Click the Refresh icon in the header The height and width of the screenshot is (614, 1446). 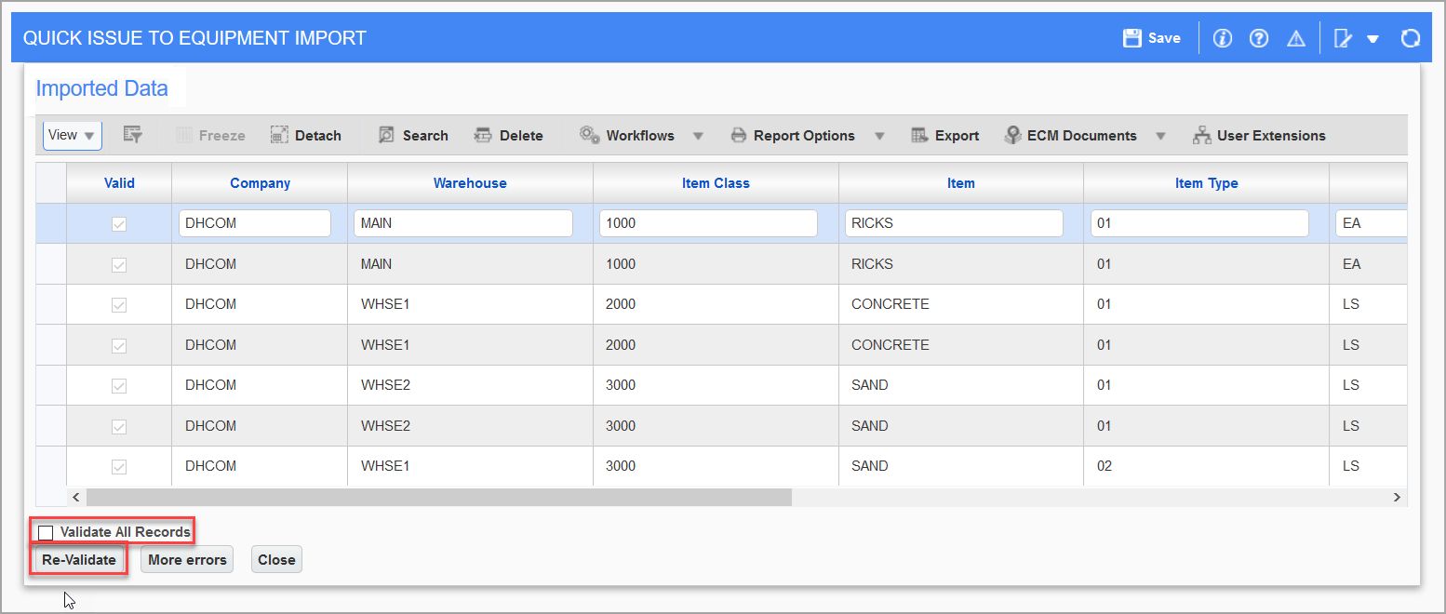(1411, 37)
